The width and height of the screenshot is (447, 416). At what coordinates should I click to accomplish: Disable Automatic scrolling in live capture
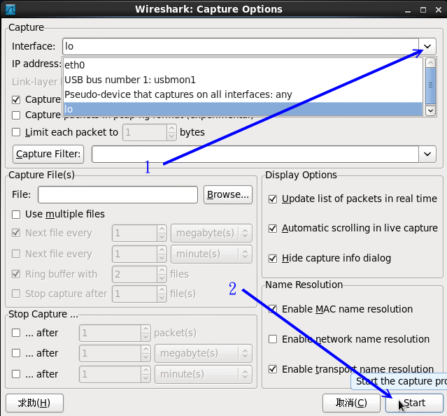pyautogui.click(x=274, y=228)
